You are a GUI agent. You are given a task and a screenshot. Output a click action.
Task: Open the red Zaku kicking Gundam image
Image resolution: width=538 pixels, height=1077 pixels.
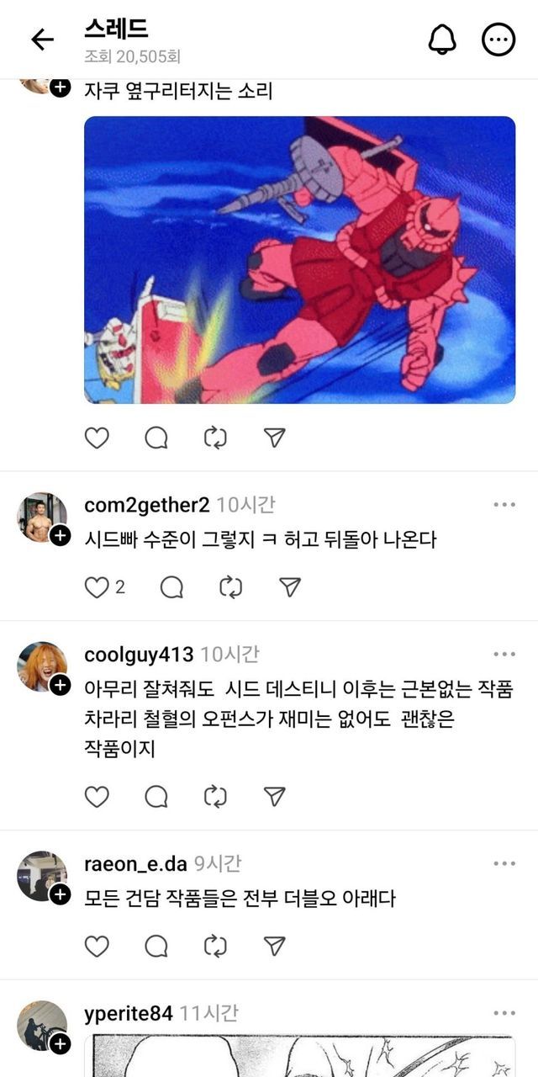(300, 260)
